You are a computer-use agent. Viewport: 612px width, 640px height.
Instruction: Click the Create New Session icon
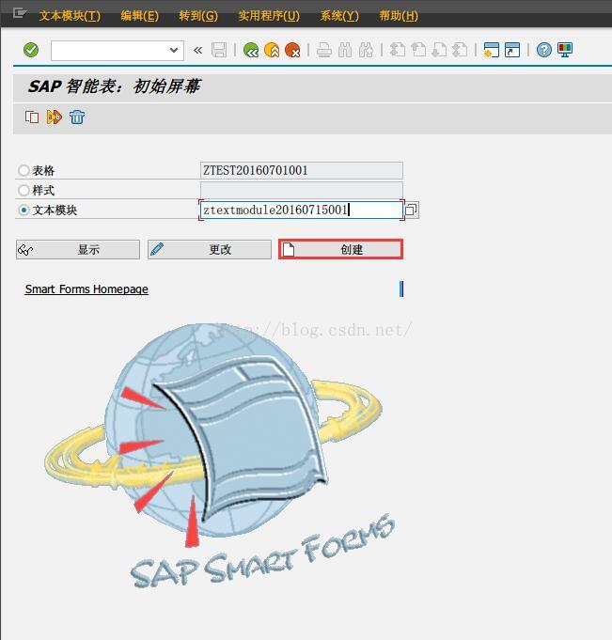tap(491, 50)
